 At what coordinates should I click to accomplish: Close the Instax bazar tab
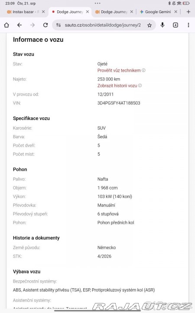[43, 12]
